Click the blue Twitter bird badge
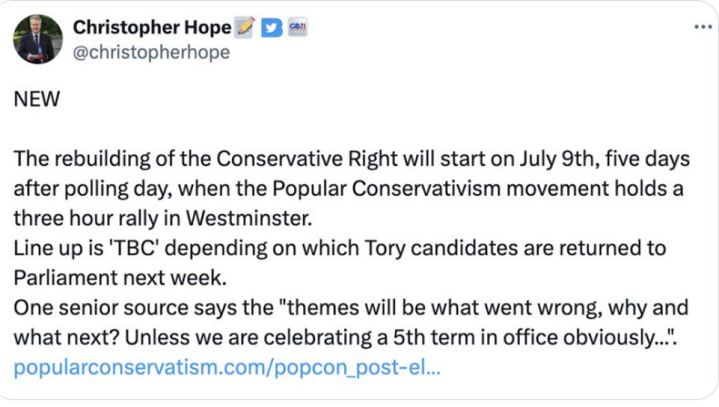The height and width of the screenshot is (407, 719). point(271,28)
